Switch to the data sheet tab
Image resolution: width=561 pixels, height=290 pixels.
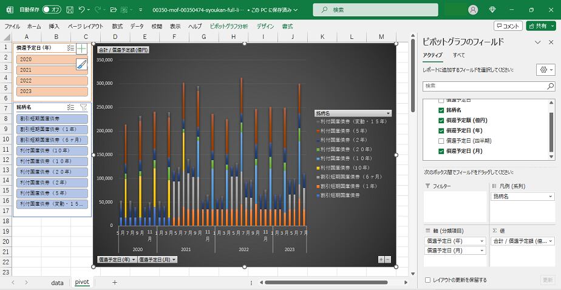click(x=57, y=283)
